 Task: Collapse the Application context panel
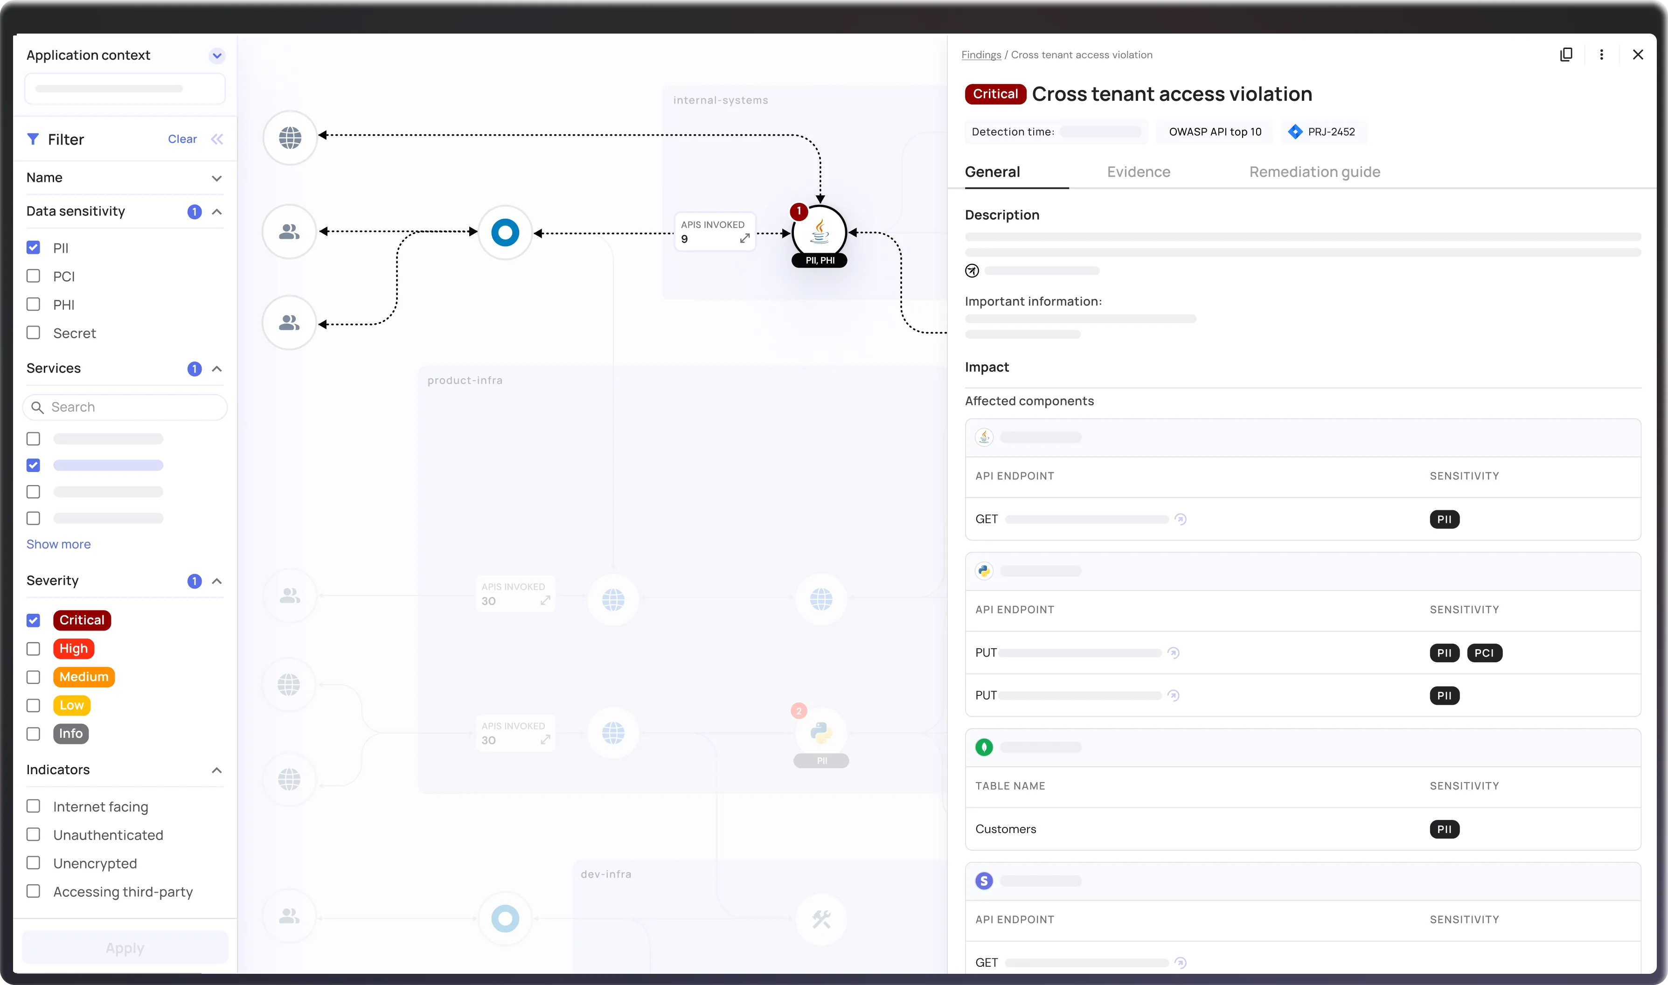coord(216,55)
